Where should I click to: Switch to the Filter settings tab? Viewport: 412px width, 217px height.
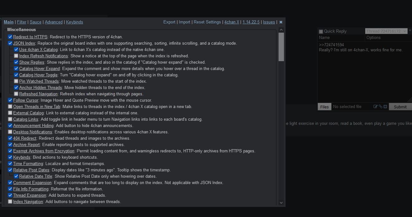coord(22,22)
